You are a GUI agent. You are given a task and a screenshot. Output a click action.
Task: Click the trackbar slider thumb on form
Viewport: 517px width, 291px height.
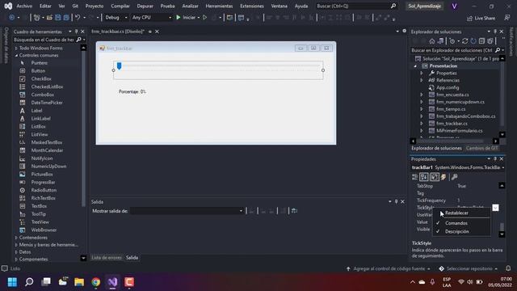coord(120,66)
